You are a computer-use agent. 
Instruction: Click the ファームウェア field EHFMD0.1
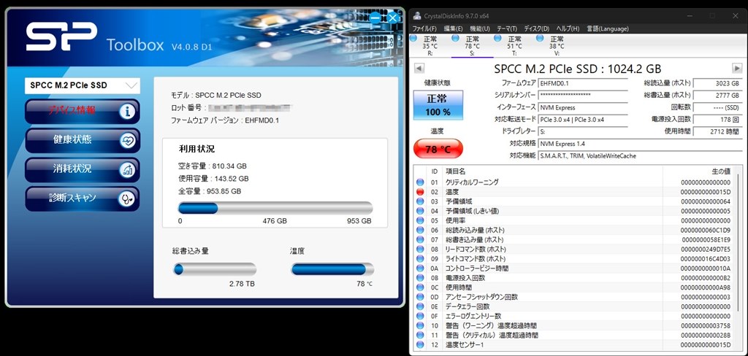click(583, 83)
